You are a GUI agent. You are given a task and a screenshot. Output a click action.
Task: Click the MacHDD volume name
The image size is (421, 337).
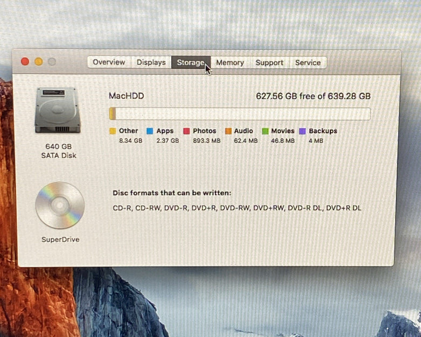coord(127,96)
